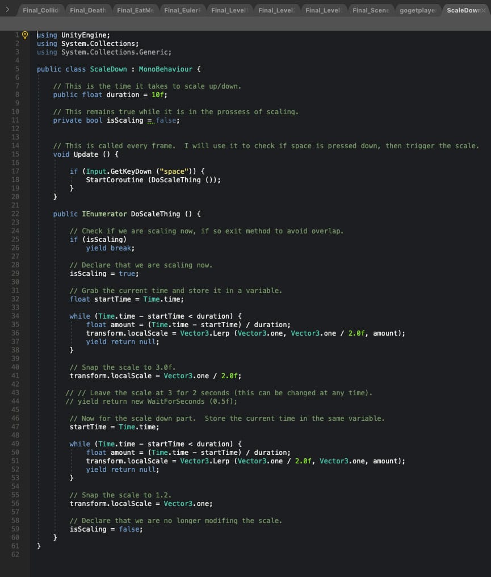Click line number 15 in the gutter
Viewport: 491px width, 577px height.
15,154
